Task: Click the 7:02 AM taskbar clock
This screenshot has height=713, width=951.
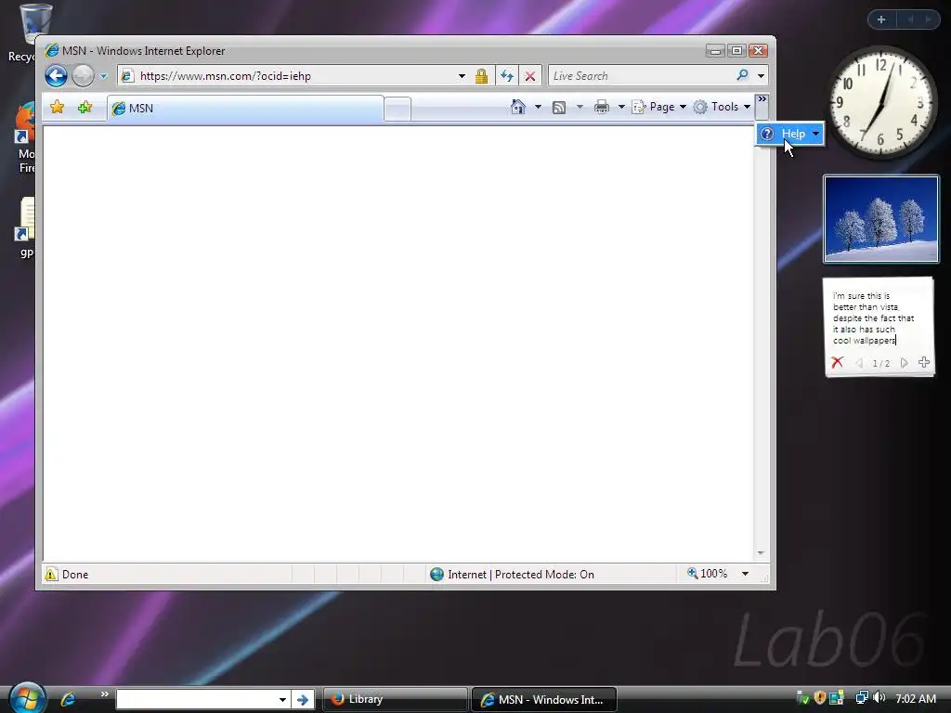Action: (x=916, y=698)
